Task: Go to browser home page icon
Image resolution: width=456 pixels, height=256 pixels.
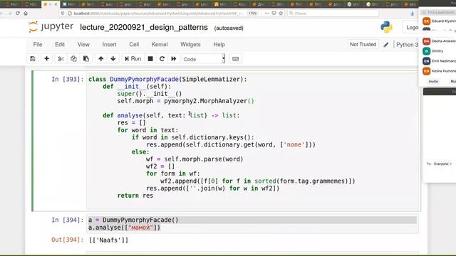Action: [26, 14]
